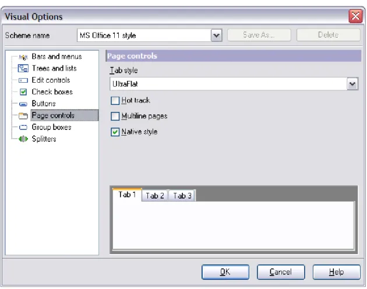Image resolution: width=367 pixels, height=289 pixels.
Task: Confirm with the OK button
Action: pyautogui.click(x=225, y=272)
